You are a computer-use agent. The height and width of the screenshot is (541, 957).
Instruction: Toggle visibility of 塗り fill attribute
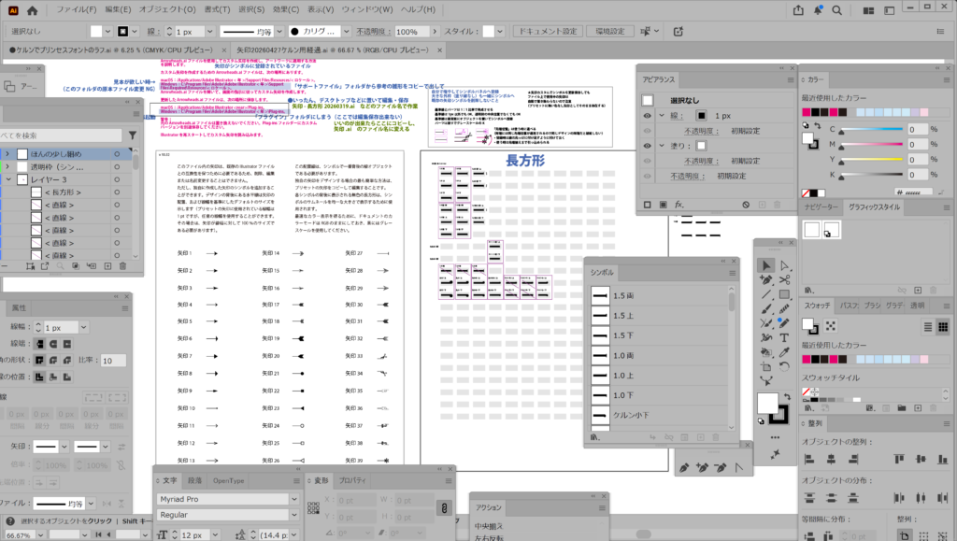point(645,145)
